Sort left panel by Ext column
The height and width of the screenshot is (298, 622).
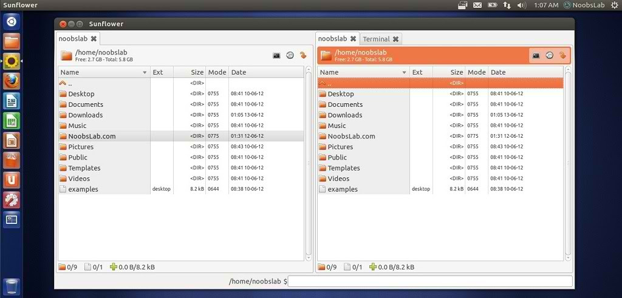pos(162,72)
